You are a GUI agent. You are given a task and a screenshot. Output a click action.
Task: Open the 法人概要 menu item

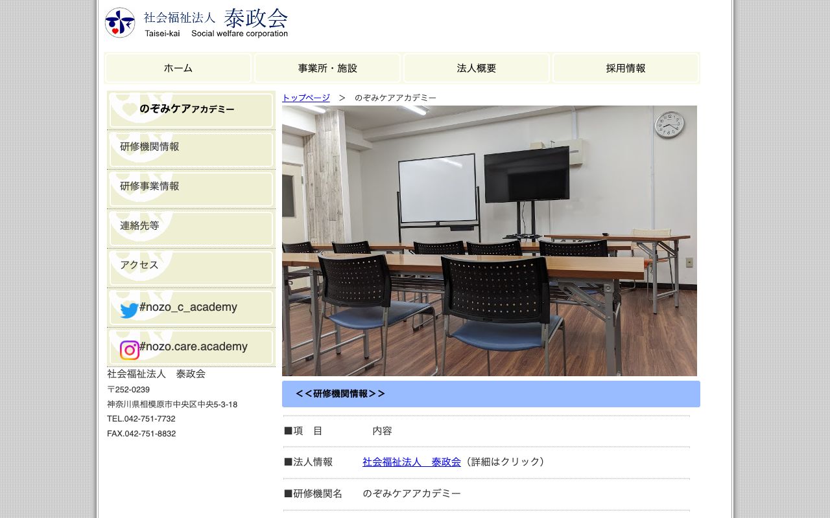pos(476,68)
